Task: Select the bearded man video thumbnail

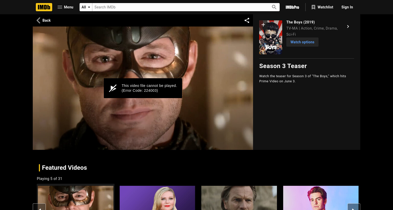Action: pyautogui.click(x=239, y=198)
